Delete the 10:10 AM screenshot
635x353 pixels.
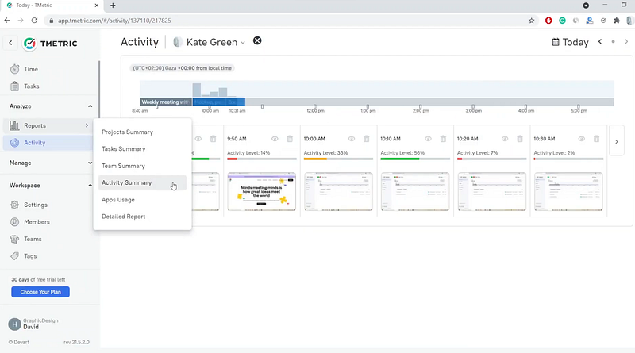(443, 139)
